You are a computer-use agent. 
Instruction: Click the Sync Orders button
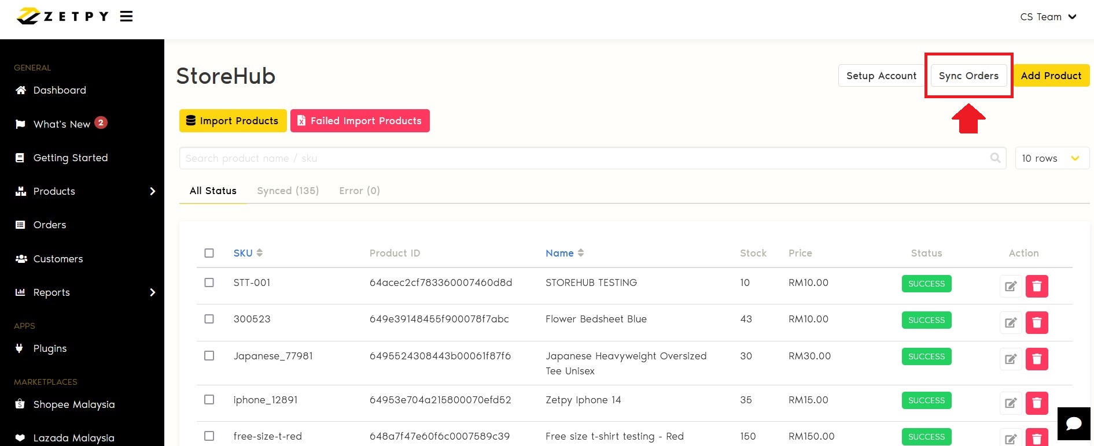coord(968,76)
